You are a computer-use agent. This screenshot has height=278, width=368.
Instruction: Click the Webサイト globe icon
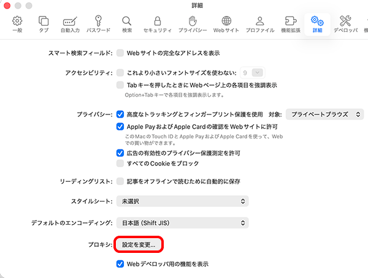tap(226, 22)
